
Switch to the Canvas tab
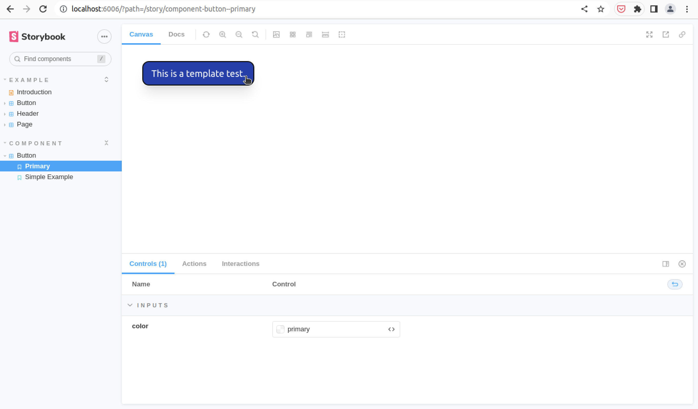pyautogui.click(x=141, y=34)
